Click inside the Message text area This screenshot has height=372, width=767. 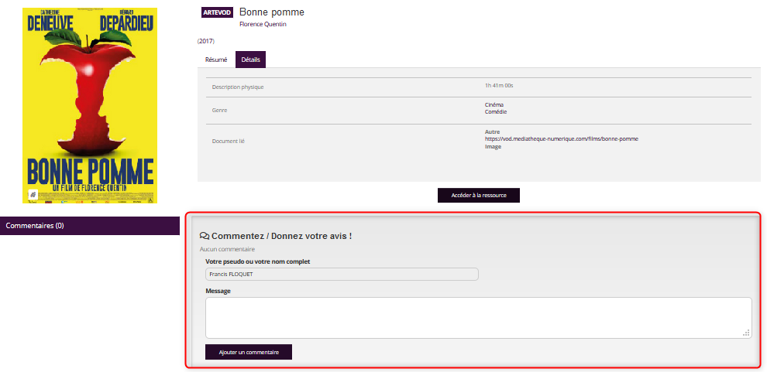coord(478,317)
